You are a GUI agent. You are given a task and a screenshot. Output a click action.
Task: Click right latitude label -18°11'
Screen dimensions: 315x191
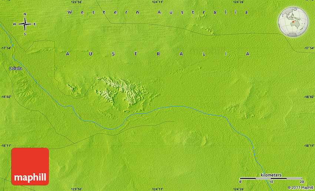309,145
